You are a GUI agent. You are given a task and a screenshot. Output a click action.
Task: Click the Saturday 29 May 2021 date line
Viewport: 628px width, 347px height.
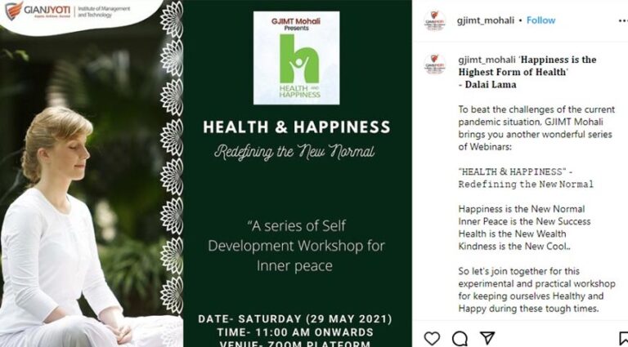coord(295,319)
